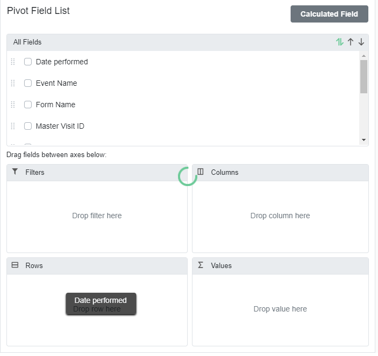Click drag handle beside Date performed

[13, 62]
